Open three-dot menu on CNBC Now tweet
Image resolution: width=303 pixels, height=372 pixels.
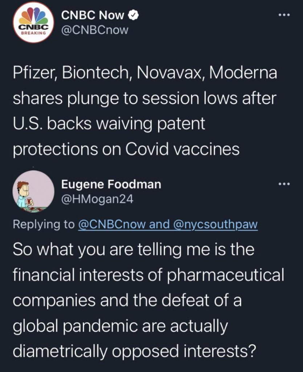pyautogui.click(x=284, y=15)
